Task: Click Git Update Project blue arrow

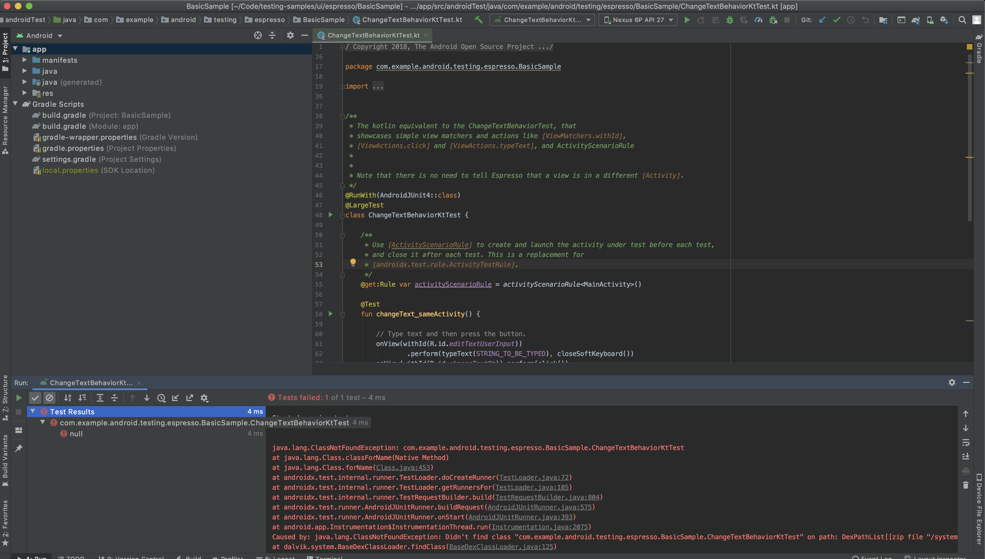Action: click(822, 20)
